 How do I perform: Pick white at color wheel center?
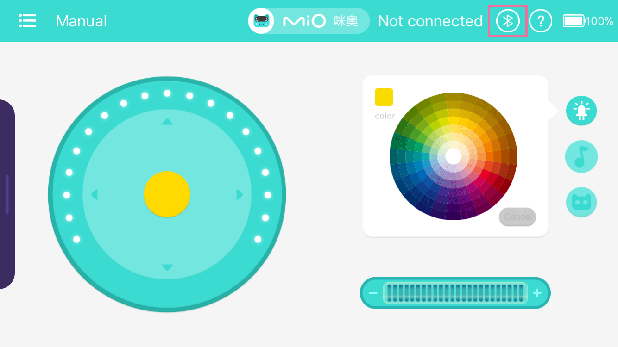(454, 156)
